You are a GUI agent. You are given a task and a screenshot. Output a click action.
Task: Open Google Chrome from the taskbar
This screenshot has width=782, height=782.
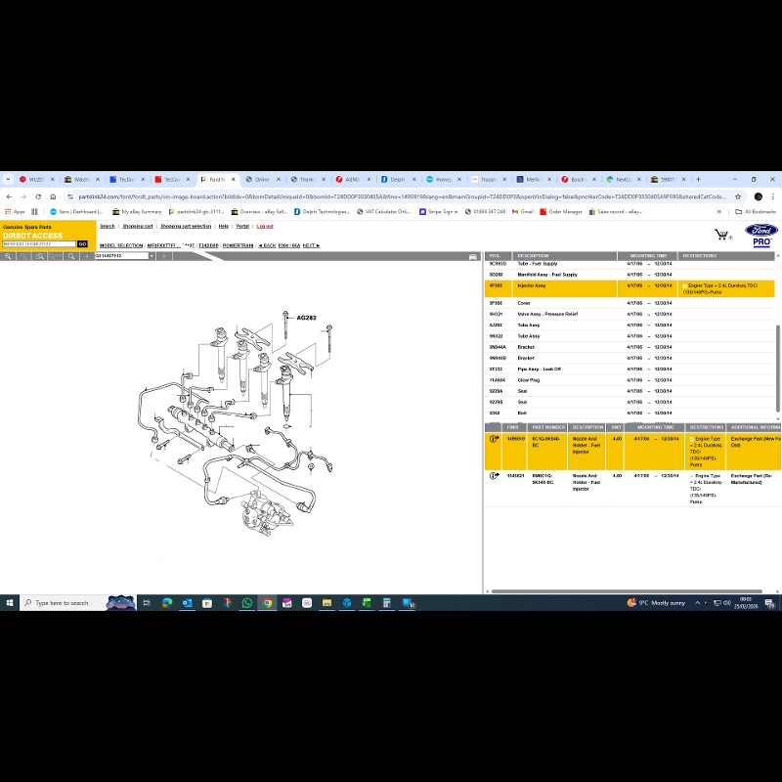pyautogui.click(x=267, y=603)
